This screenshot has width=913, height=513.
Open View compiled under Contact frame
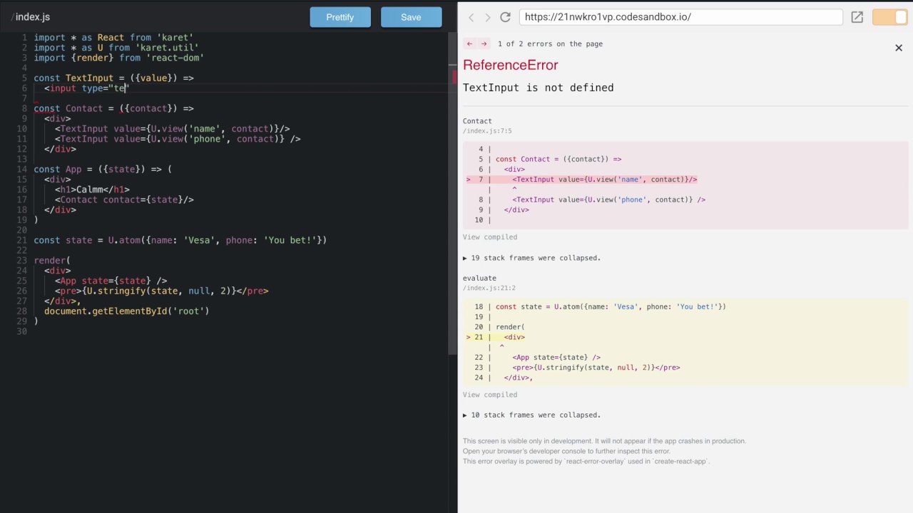tap(490, 237)
